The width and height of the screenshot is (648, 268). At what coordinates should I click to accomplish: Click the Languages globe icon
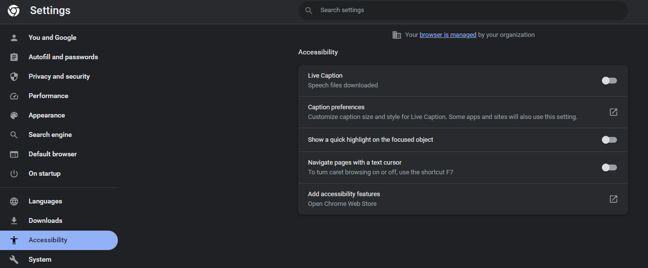click(14, 201)
